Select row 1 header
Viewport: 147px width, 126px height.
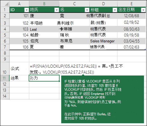(x=5, y=10)
